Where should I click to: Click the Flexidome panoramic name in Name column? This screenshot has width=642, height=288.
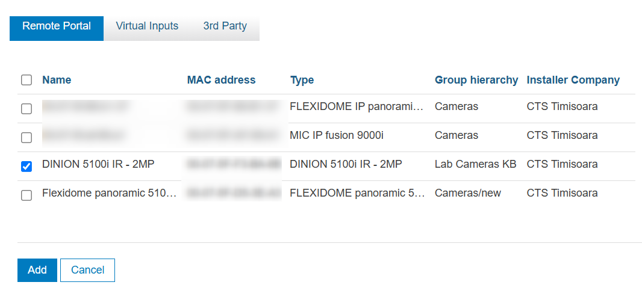(109, 193)
